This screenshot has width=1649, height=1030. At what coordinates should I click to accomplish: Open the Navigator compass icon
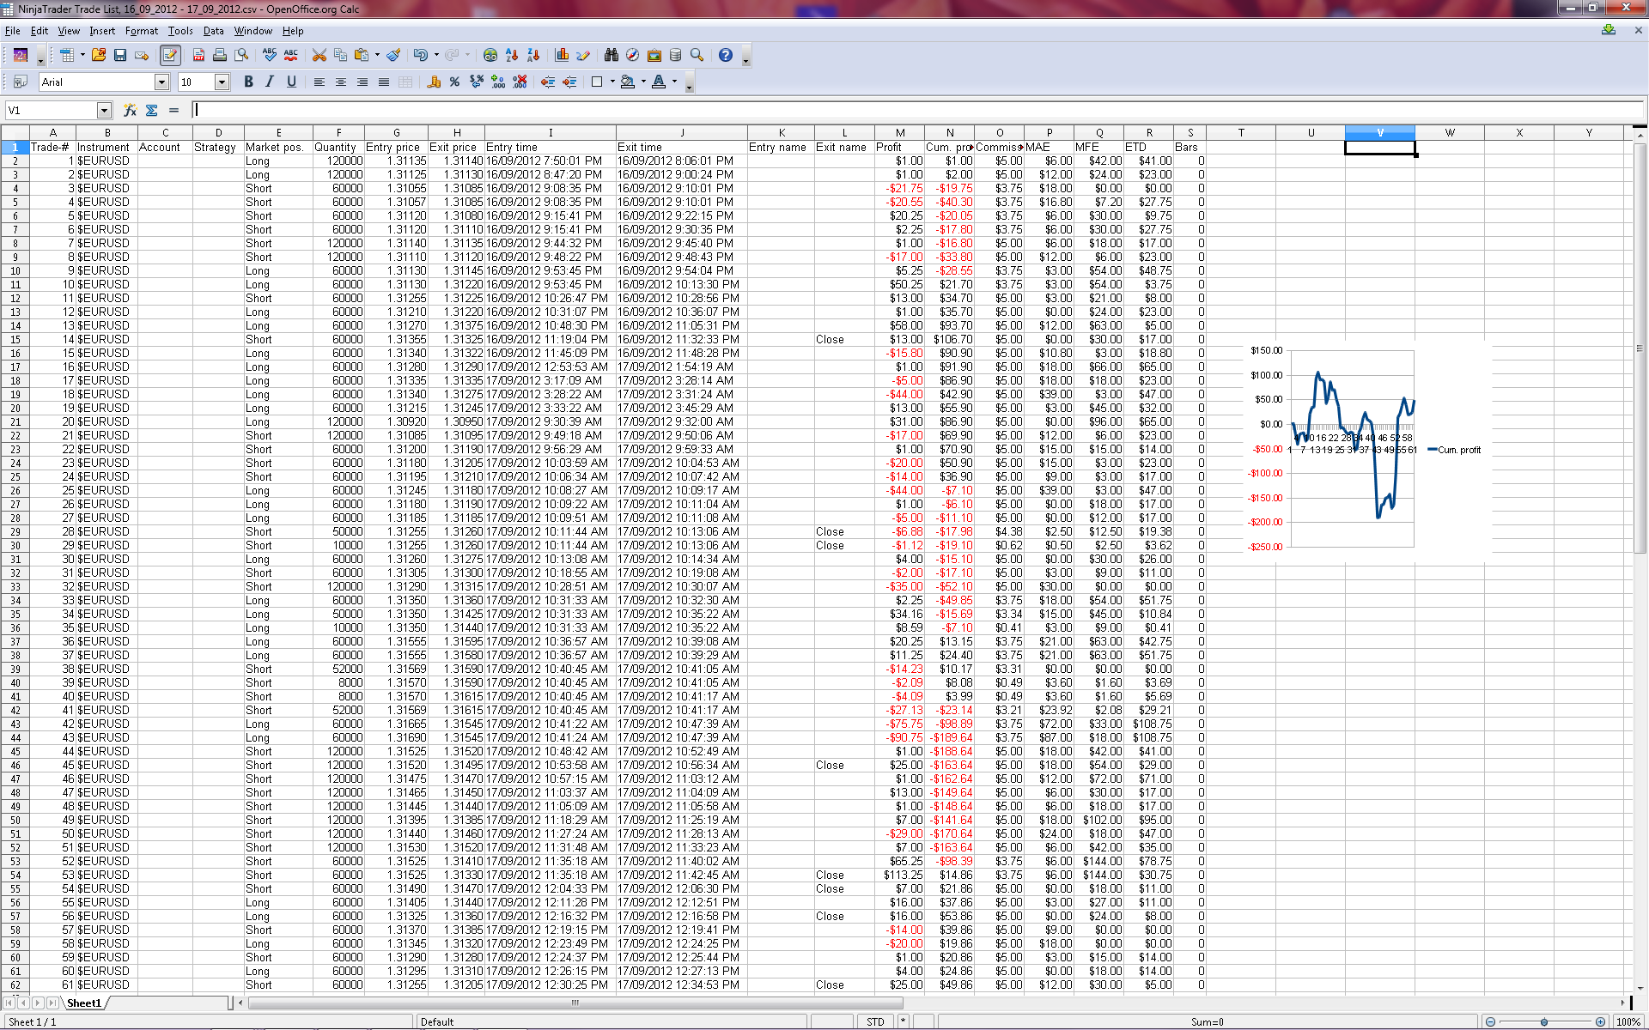click(x=633, y=55)
